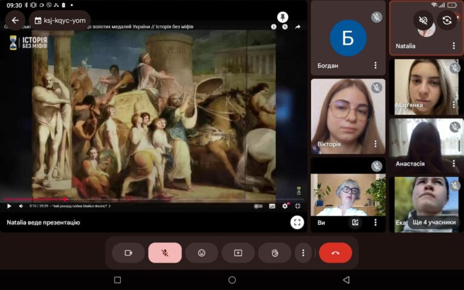This screenshot has height=290, width=464.
Task: Click the Watch later clock icon
Action: click(x=285, y=27)
